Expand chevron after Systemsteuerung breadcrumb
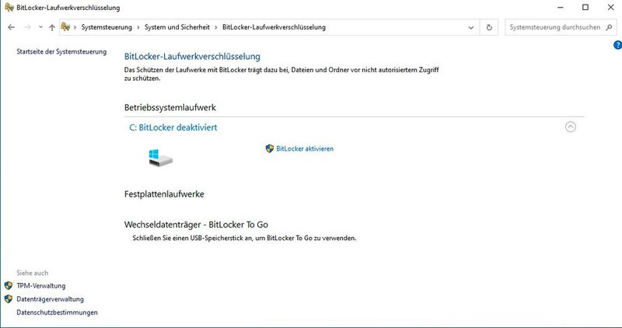 point(138,27)
